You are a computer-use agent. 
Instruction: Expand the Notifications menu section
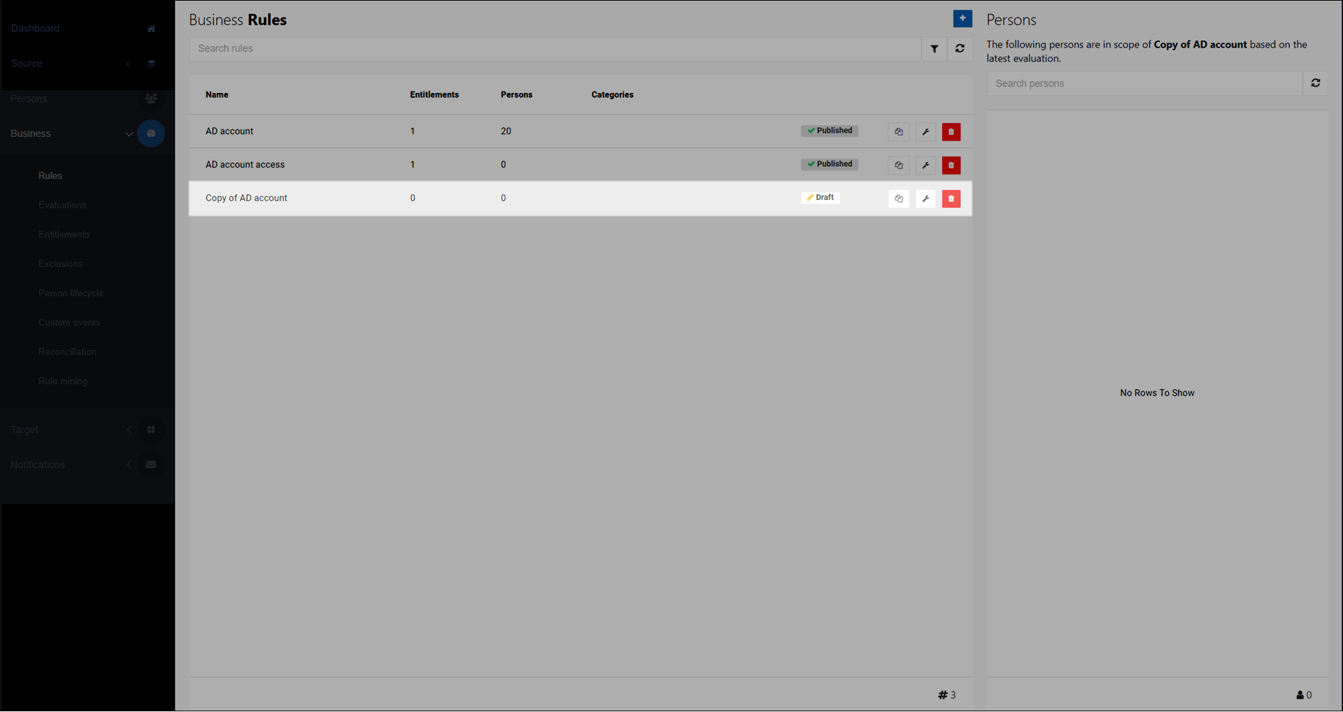[x=129, y=465]
